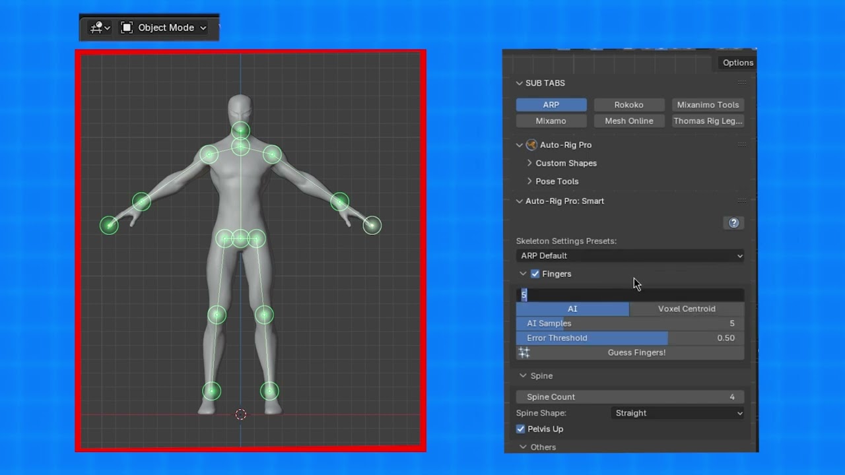Image resolution: width=845 pixels, height=475 pixels.
Task: Select the Mixamo sub tab
Action: (551, 121)
